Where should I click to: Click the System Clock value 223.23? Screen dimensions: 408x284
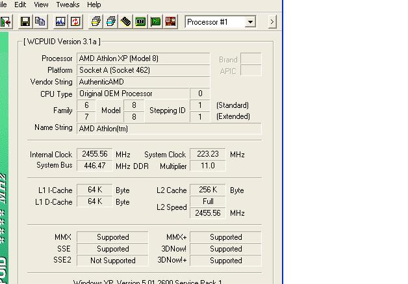pos(208,154)
